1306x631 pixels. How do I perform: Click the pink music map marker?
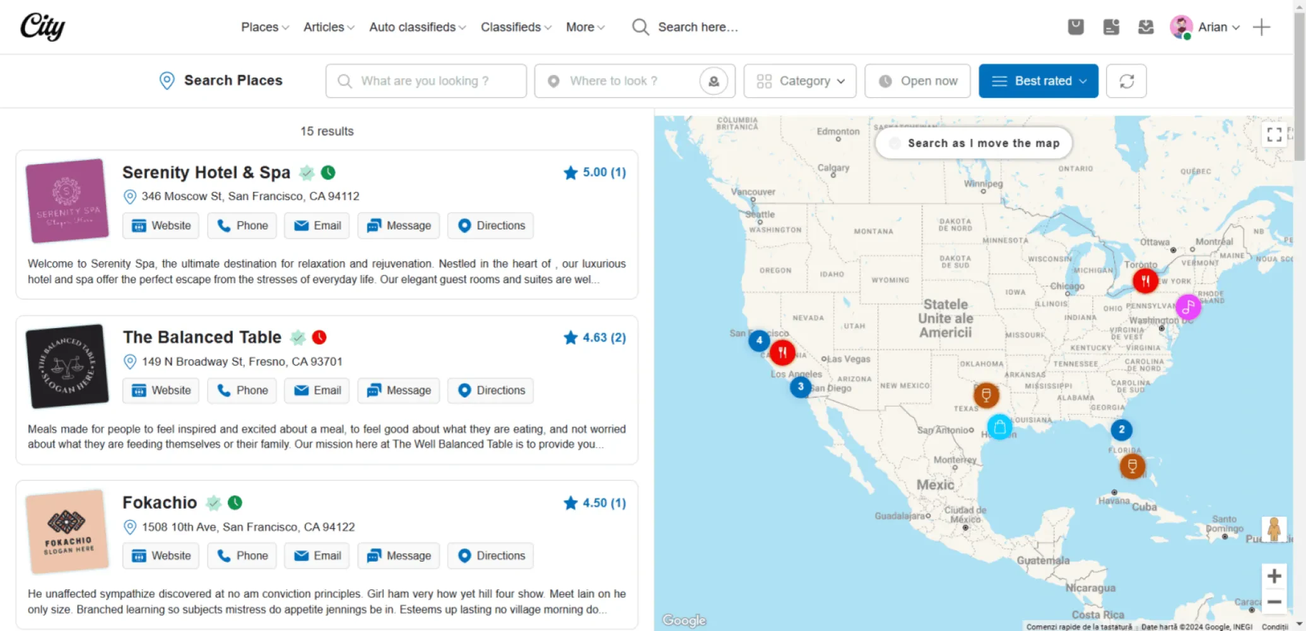coord(1188,307)
